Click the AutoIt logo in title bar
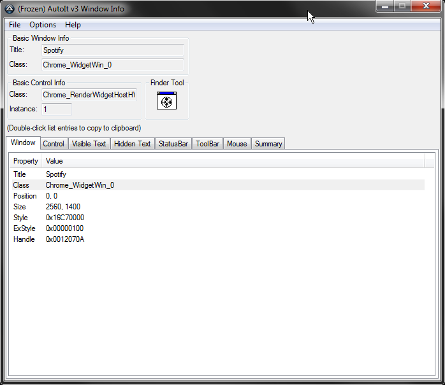 click(x=10, y=9)
